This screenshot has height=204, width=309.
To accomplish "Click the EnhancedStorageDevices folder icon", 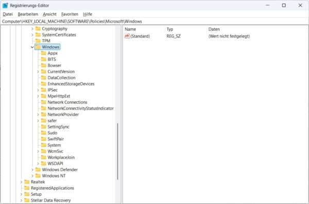I will tap(44, 84).
